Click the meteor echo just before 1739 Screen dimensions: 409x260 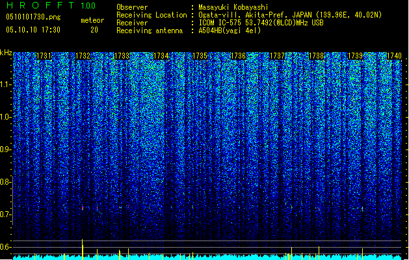pos(362,209)
